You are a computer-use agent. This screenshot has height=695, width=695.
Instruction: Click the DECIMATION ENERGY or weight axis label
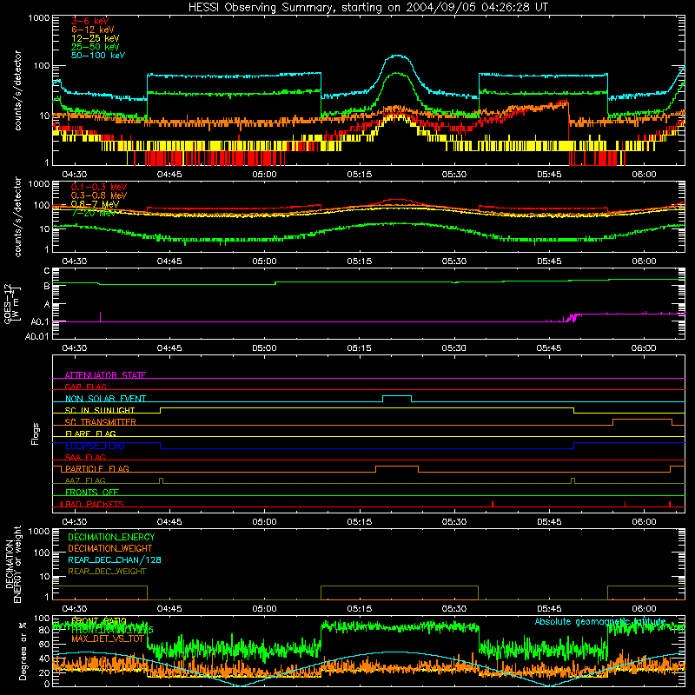13,564
